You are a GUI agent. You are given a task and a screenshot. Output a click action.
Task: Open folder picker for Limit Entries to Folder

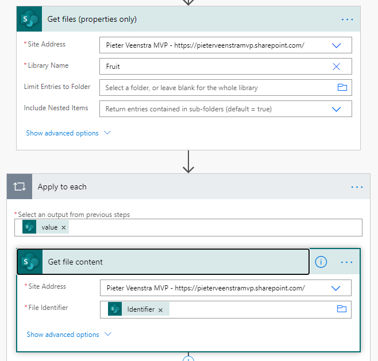[x=342, y=87]
